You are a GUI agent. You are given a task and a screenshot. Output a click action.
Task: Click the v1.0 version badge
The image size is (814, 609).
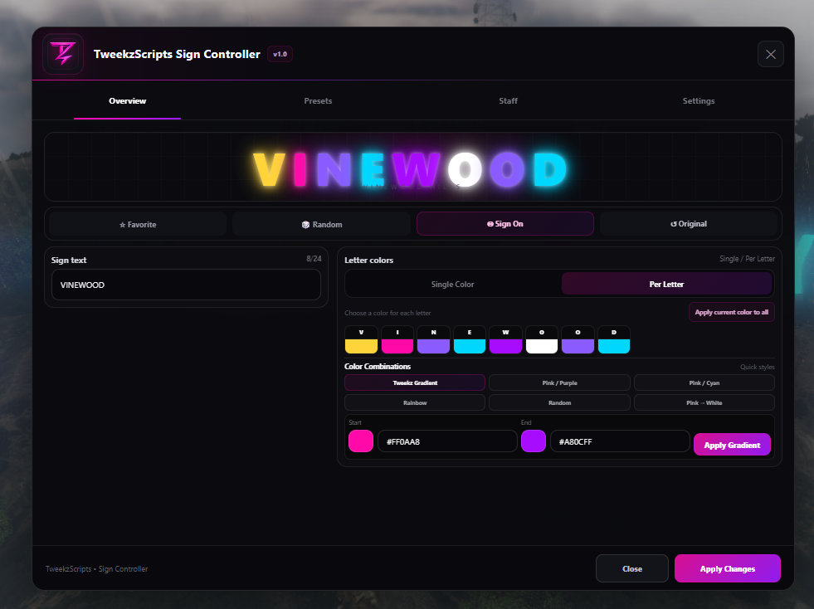coord(280,54)
